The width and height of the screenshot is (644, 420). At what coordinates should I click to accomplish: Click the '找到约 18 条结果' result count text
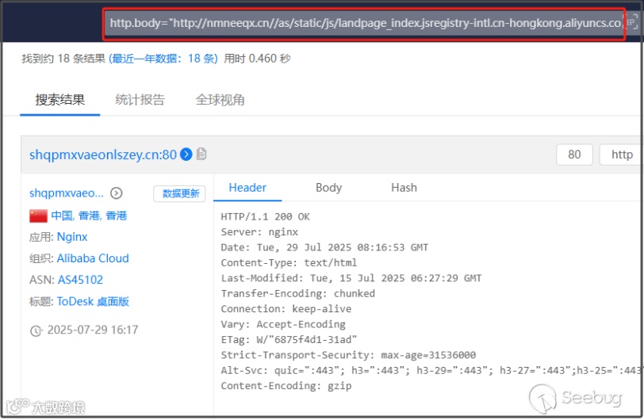[x=63, y=59]
